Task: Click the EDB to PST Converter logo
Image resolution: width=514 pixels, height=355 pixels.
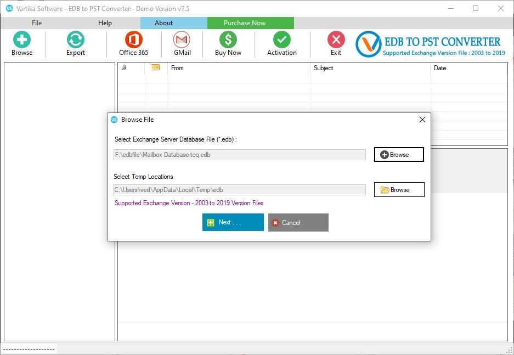Action: [431, 44]
